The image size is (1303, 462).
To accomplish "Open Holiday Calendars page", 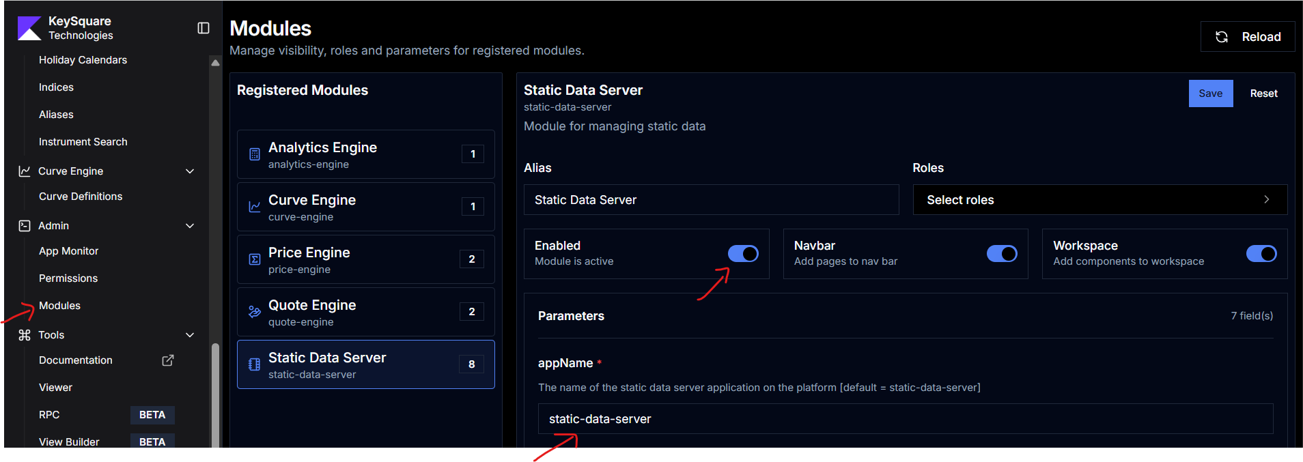I will click(x=83, y=60).
